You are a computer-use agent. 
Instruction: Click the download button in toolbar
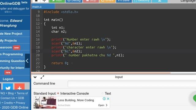160,1
